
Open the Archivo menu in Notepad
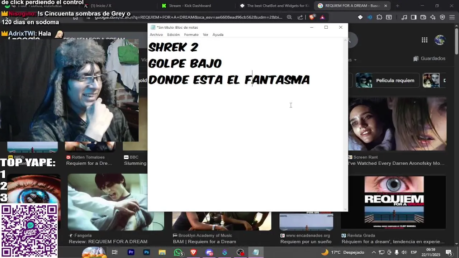point(156,35)
